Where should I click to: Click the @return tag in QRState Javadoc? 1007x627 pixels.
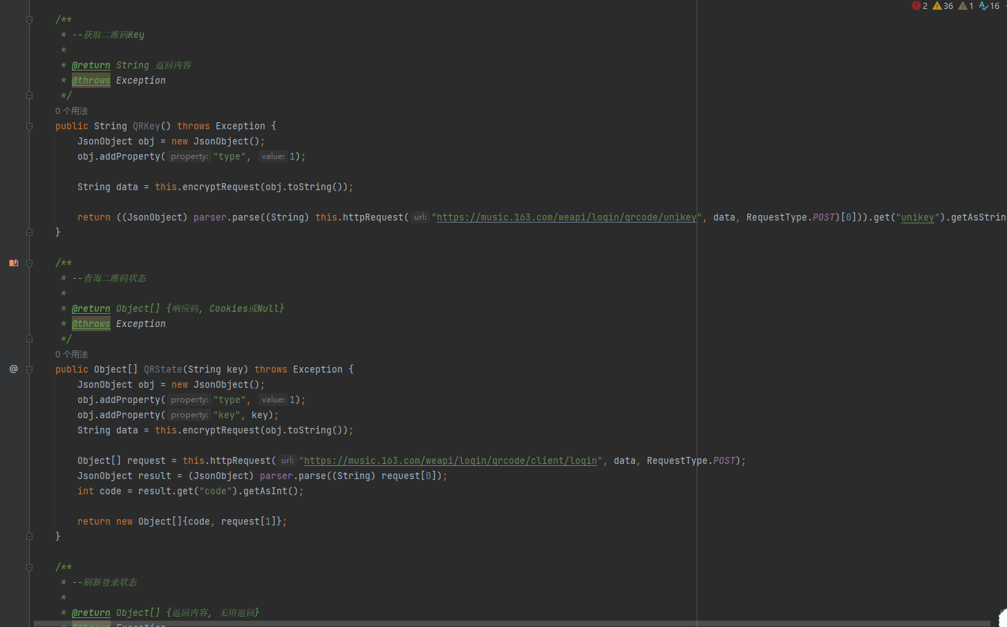click(x=91, y=308)
